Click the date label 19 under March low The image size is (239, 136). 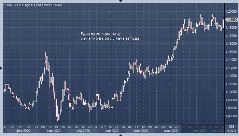[56, 127]
